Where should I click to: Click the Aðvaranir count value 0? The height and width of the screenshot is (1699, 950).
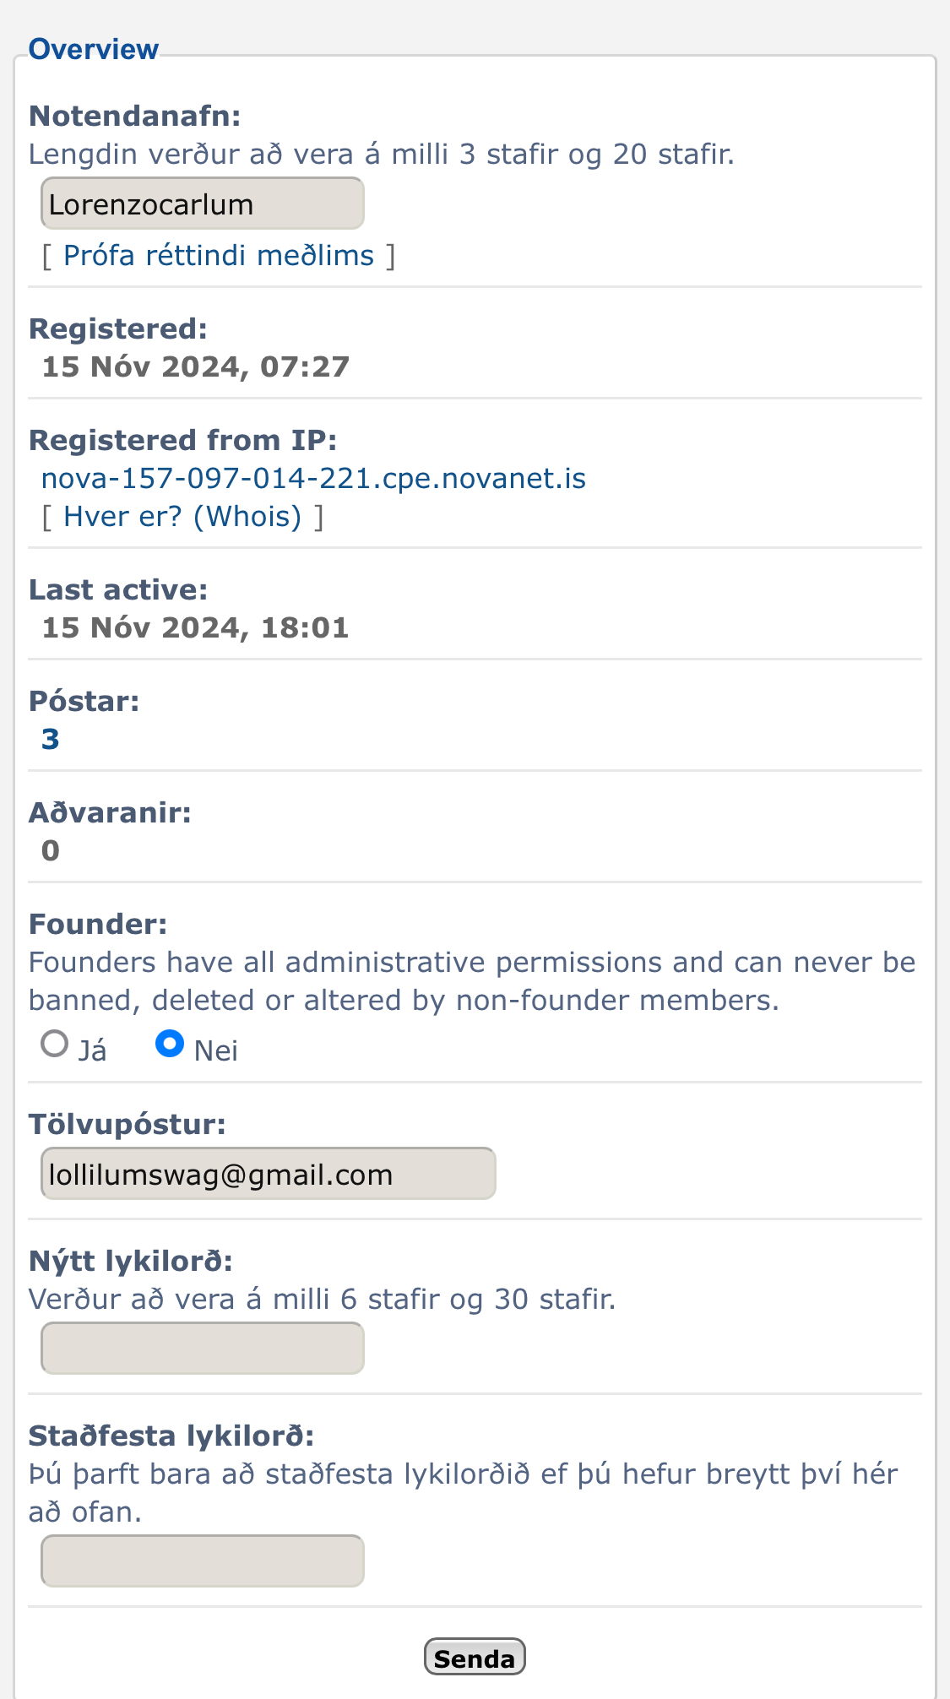pos(51,850)
